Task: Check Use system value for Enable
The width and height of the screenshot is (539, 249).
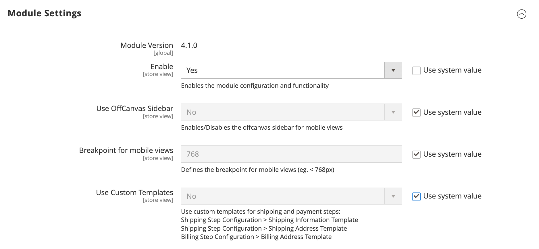Action: (416, 71)
